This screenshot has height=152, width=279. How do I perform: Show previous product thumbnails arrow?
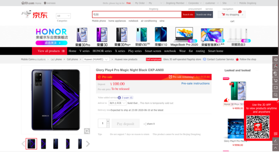pos(23,144)
